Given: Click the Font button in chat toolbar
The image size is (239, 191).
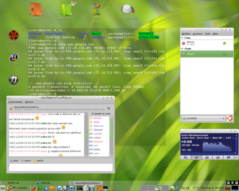Looking at the screenshot, I should [14, 160].
